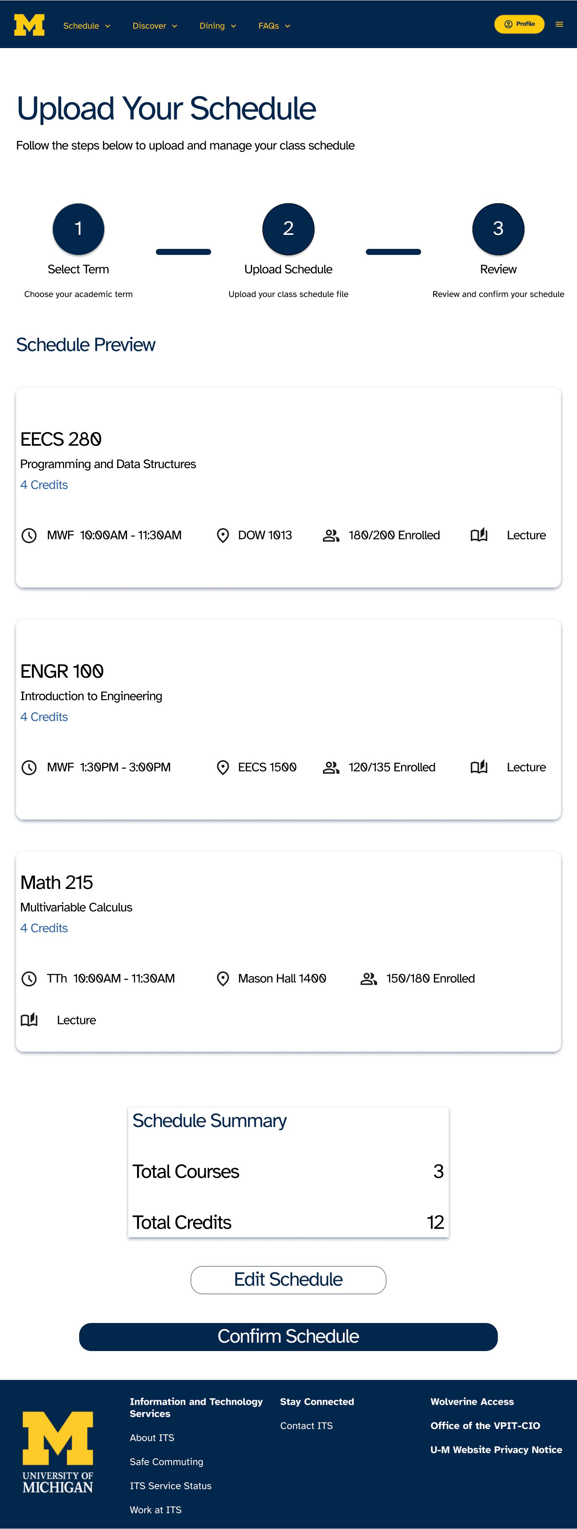Screen dimensions: 577x1529
Task: Click the Edit Schedule button
Action: [x=288, y=1280]
